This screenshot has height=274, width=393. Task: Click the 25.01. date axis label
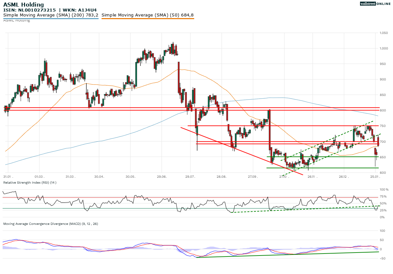click(376, 177)
